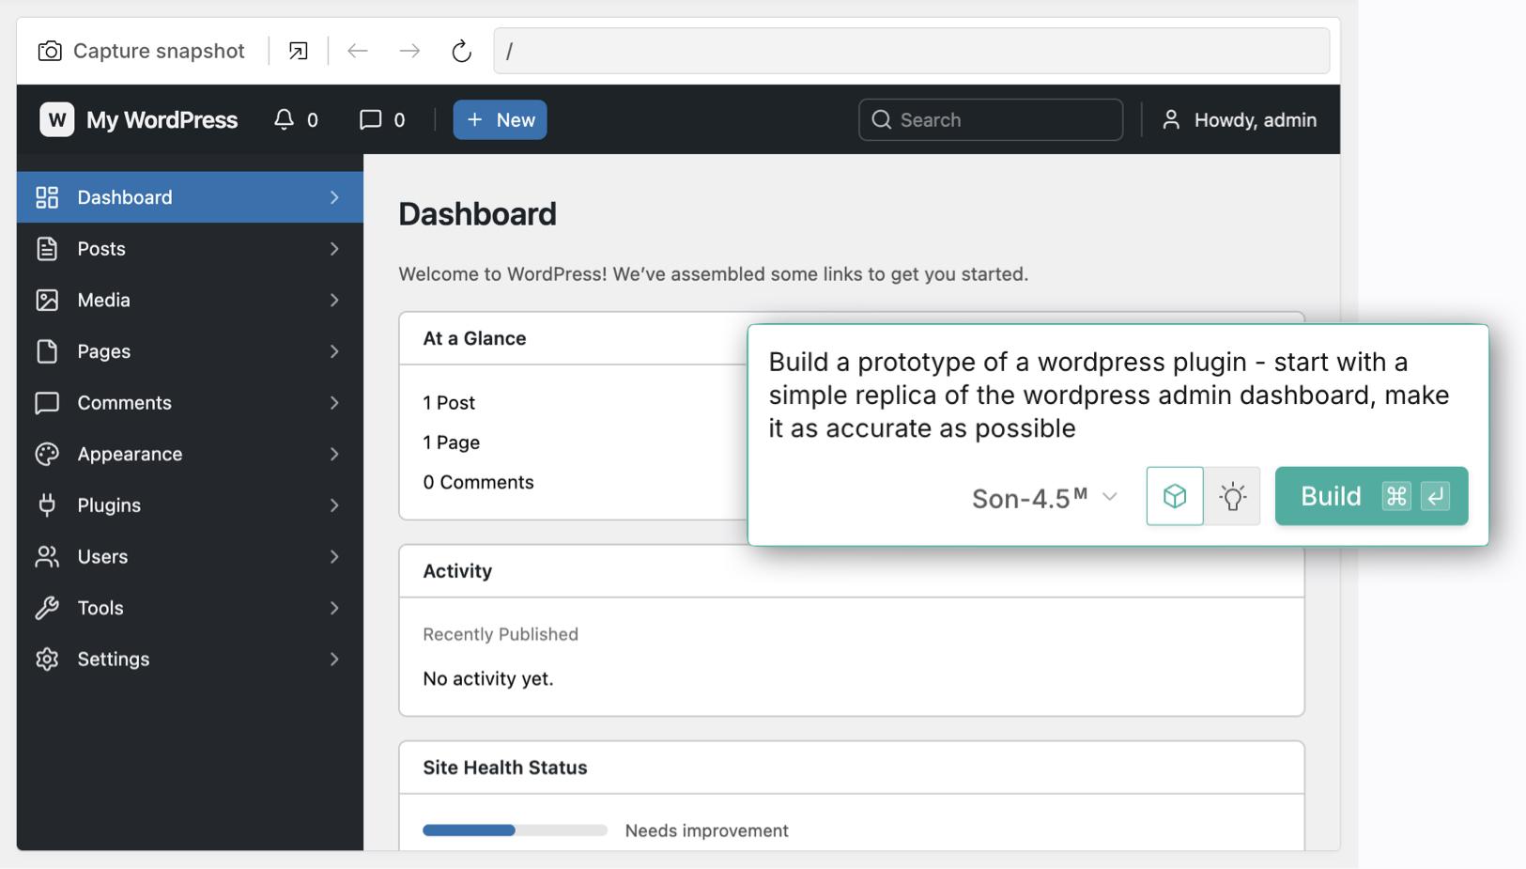Open the 1 Post link
Screen dimensions: 1526x869
pos(449,402)
